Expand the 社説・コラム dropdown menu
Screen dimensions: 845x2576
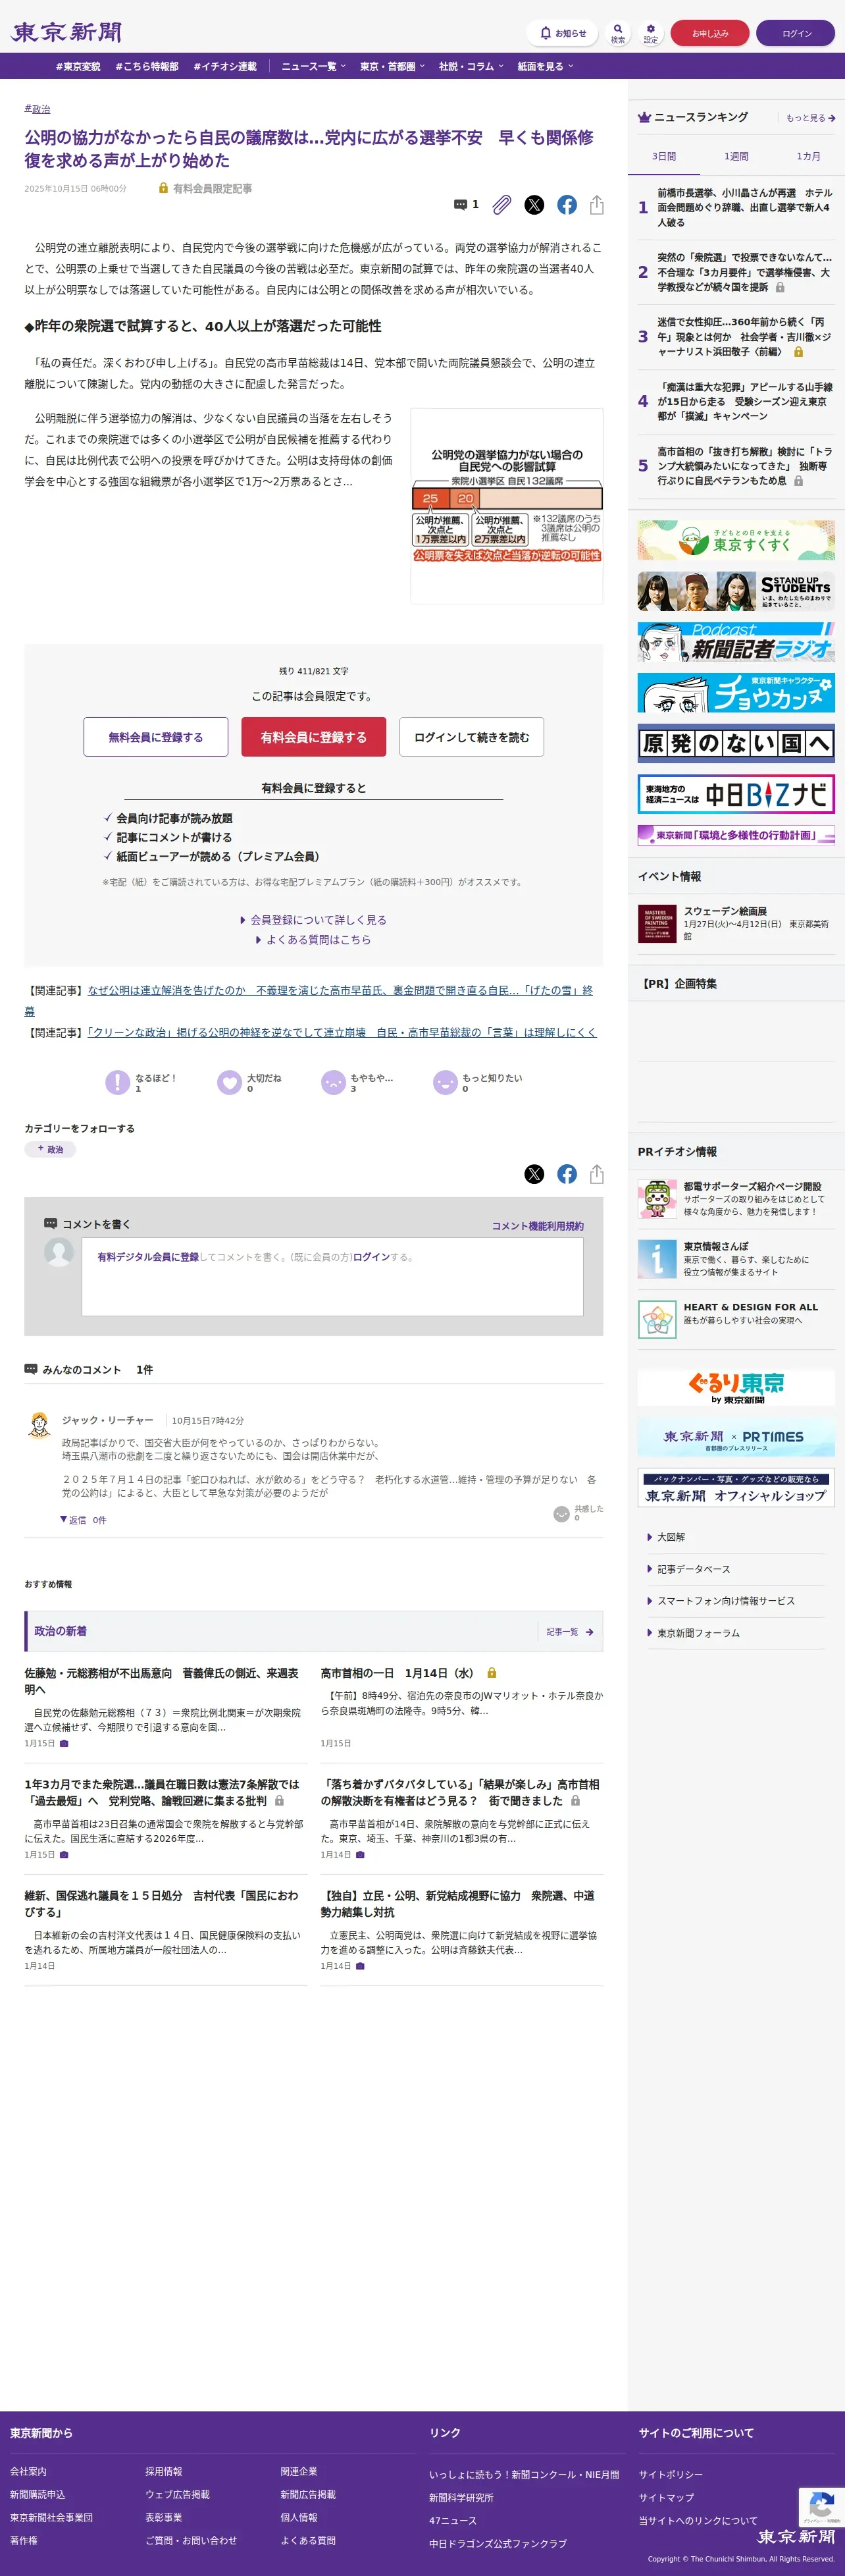[471, 66]
